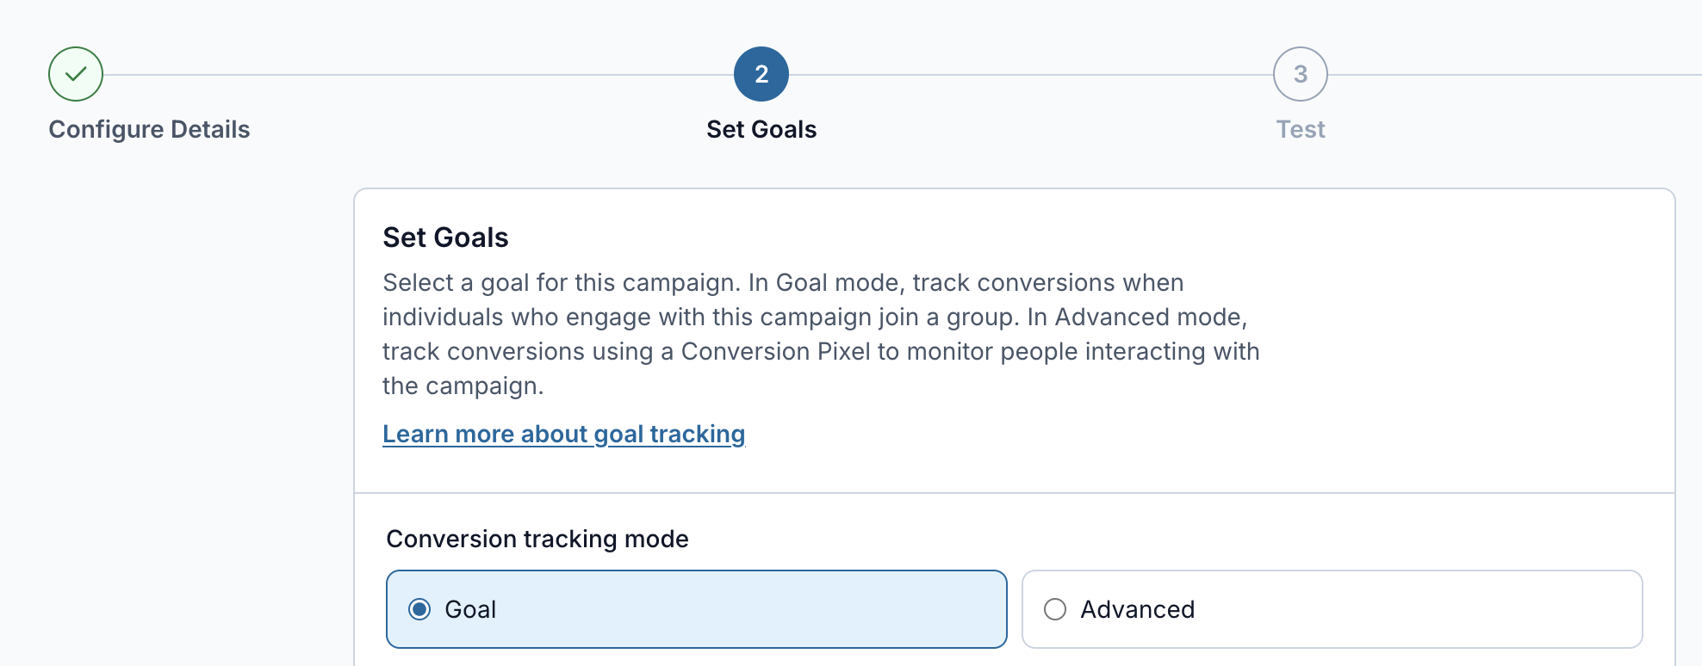Click the Set Goals card heading
Viewport: 1702px width, 666px height.
pos(445,237)
